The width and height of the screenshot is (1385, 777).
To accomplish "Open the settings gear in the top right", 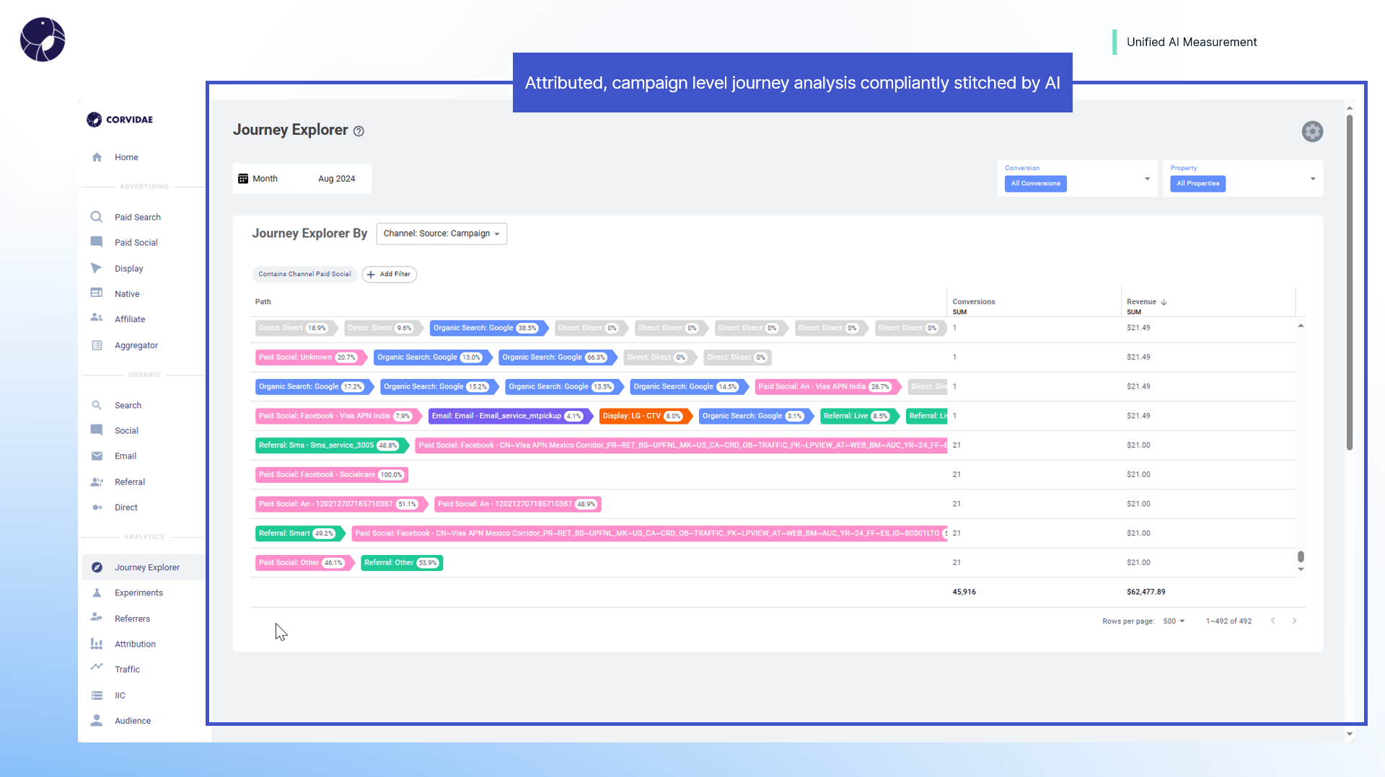I will (x=1312, y=131).
